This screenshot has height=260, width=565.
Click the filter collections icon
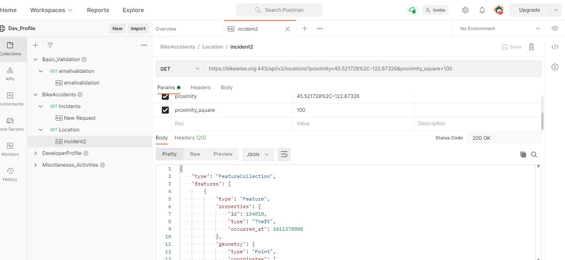50,45
